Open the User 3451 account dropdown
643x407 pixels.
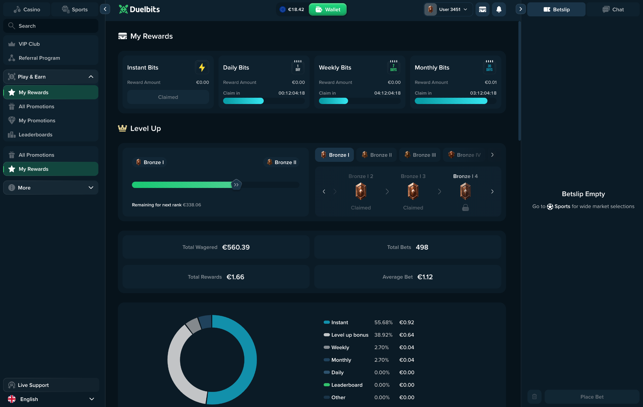(x=448, y=9)
